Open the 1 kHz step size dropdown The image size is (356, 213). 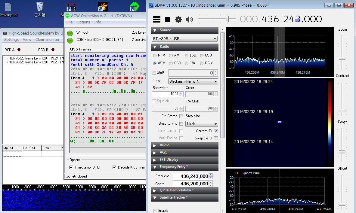pos(202,124)
